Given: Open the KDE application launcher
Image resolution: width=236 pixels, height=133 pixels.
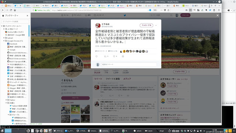Looking at the screenshot, I should [2, 131].
